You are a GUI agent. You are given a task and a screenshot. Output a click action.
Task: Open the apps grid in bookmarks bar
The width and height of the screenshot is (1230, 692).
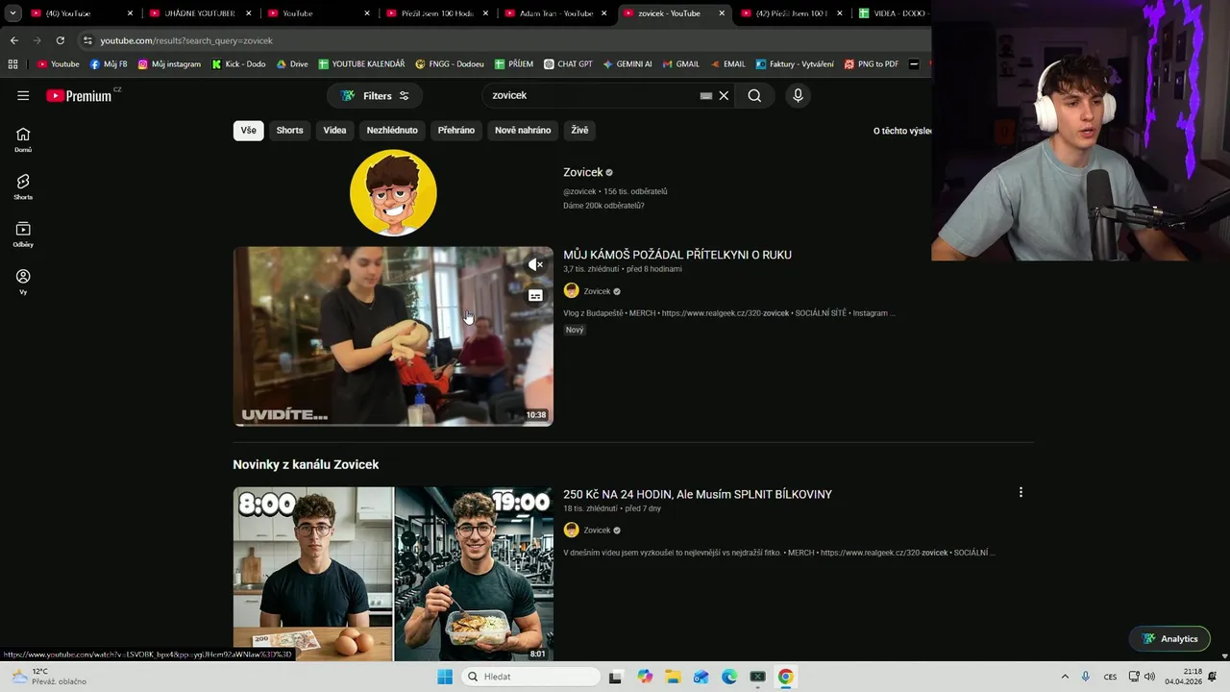point(12,64)
